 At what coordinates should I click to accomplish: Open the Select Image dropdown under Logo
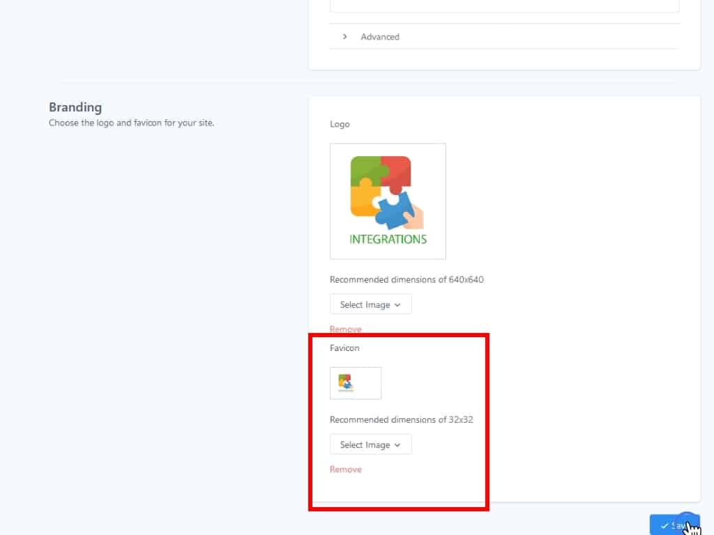click(x=370, y=304)
